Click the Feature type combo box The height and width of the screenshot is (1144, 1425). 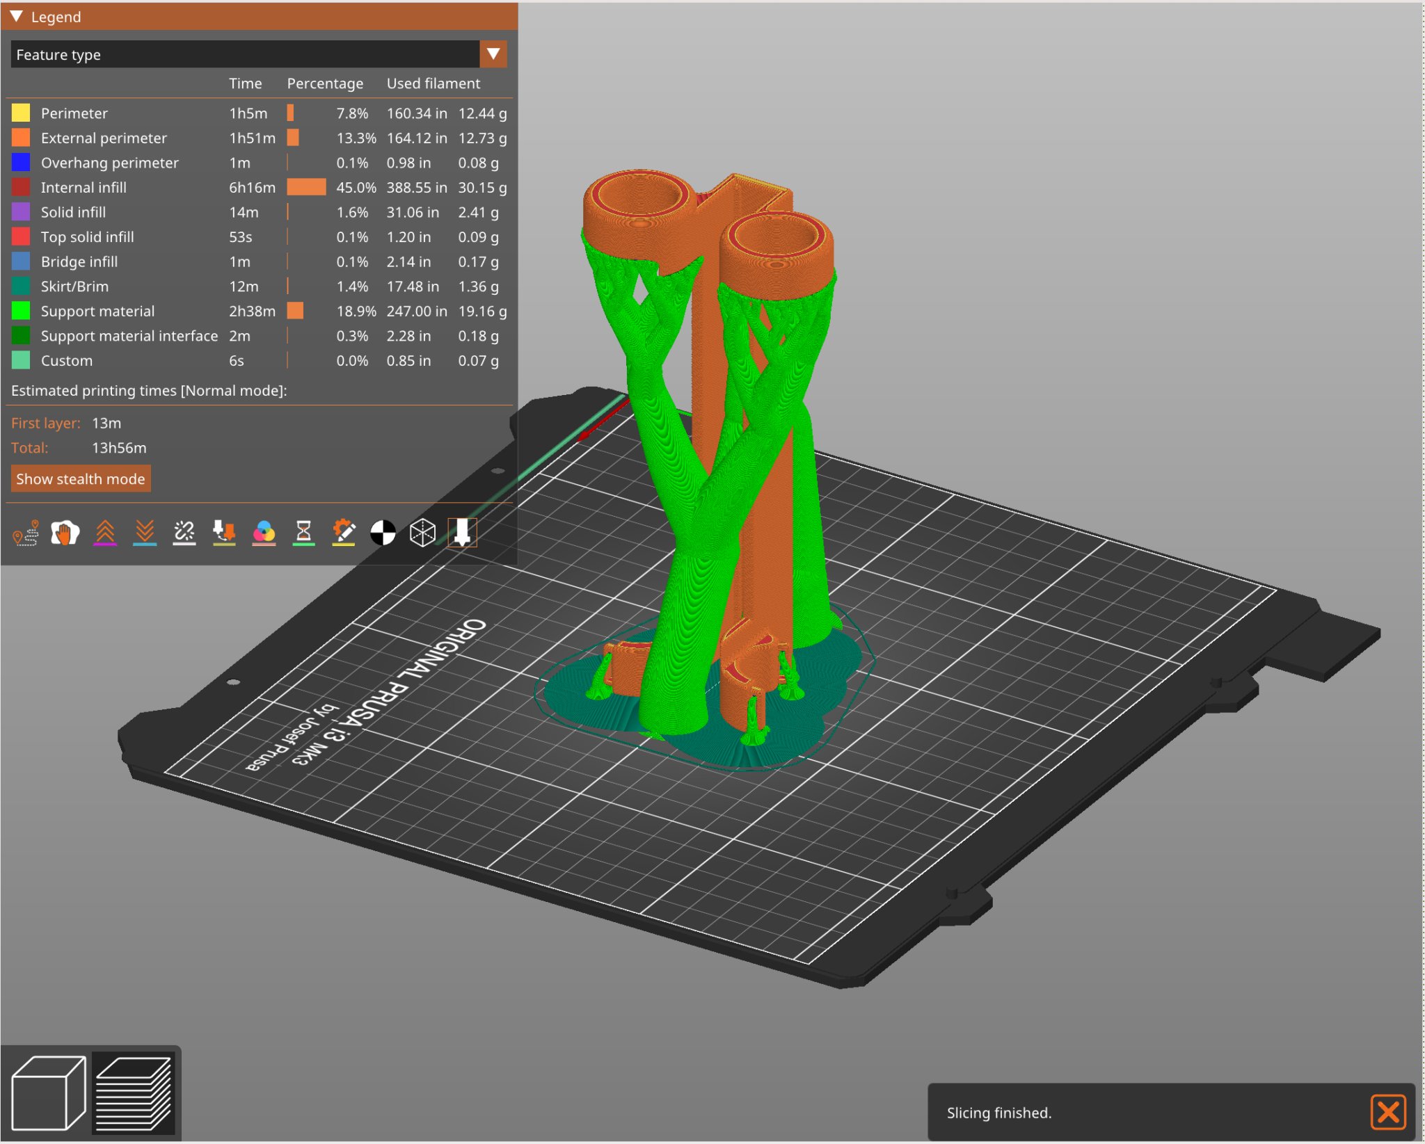pyautogui.click(x=245, y=54)
